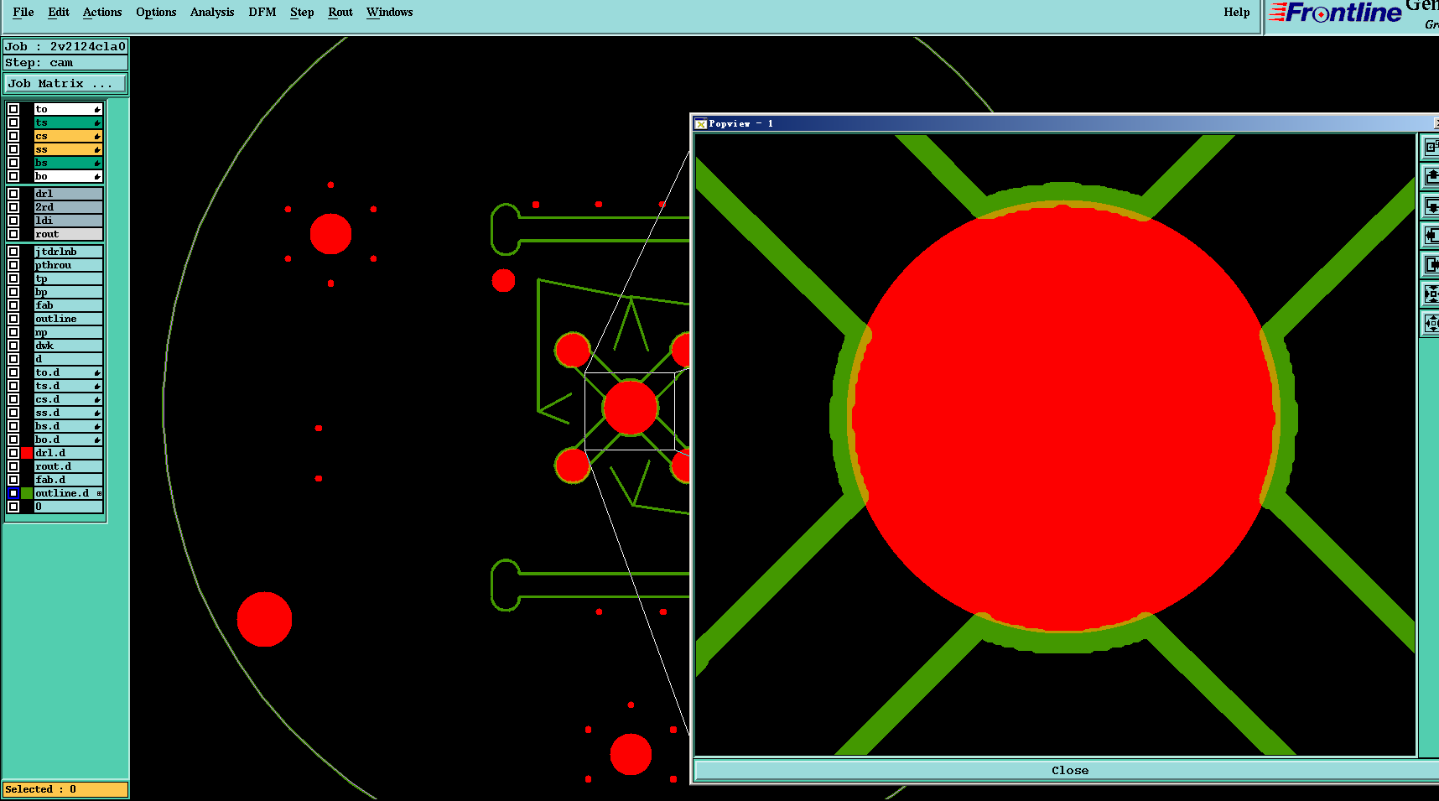This screenshot has width=1439, height=801.
Task: Click the Frontline logo
Action: (x=1335, y=13)
